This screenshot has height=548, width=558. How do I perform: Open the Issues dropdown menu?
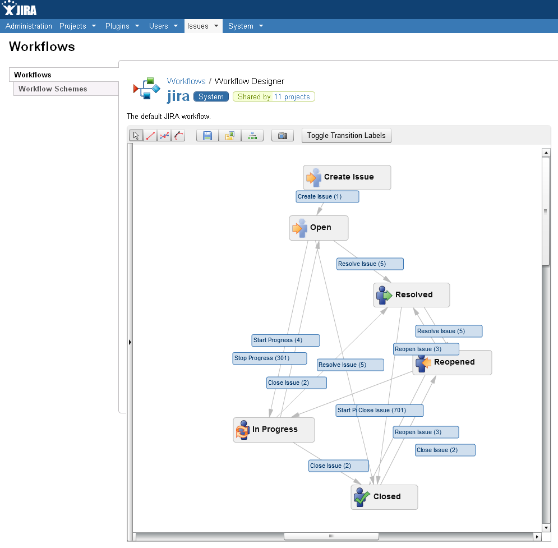click(x=203, y=26)
